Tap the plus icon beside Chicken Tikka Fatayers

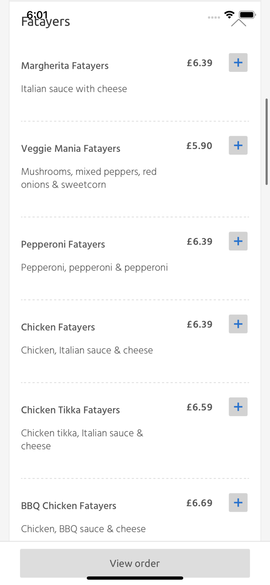pos(238,407)
